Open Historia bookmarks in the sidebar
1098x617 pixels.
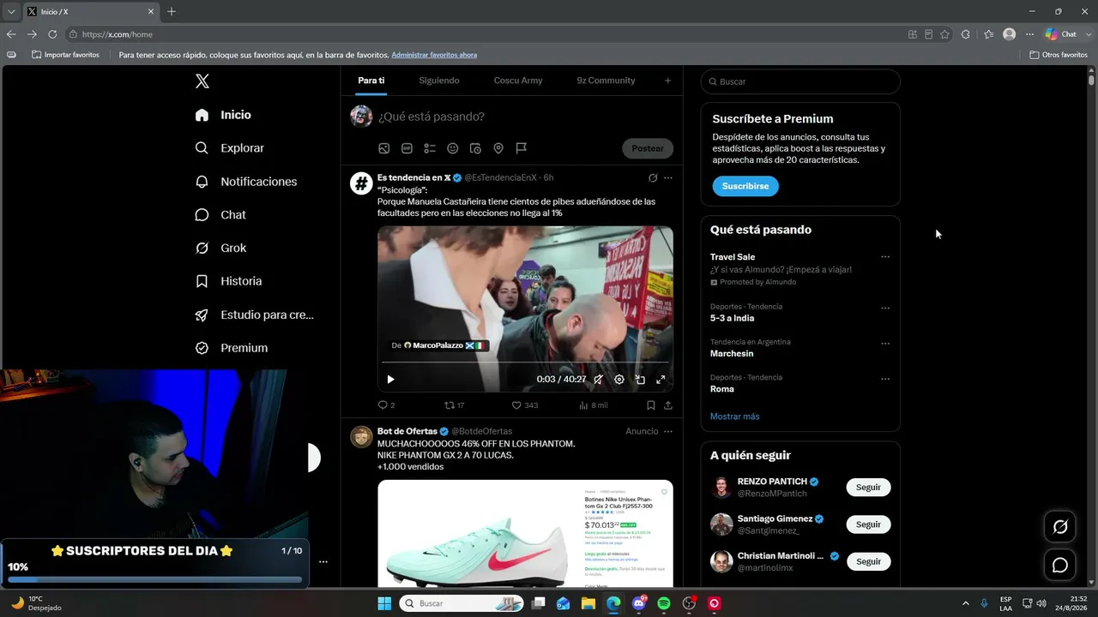[x=229, y=281]
